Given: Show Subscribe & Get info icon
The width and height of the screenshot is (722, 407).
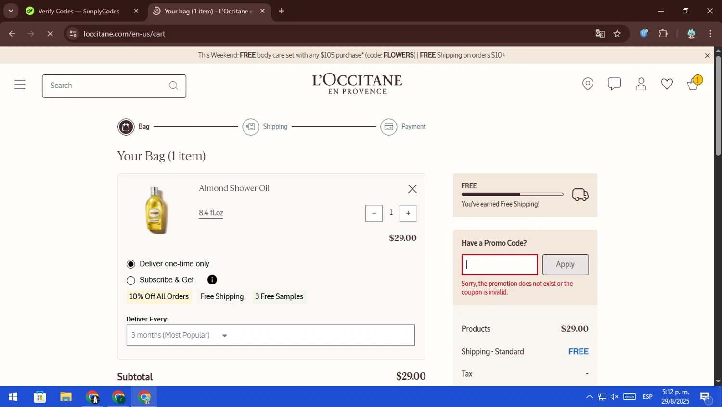Looking at the screenshot, I should click(212, 280).
